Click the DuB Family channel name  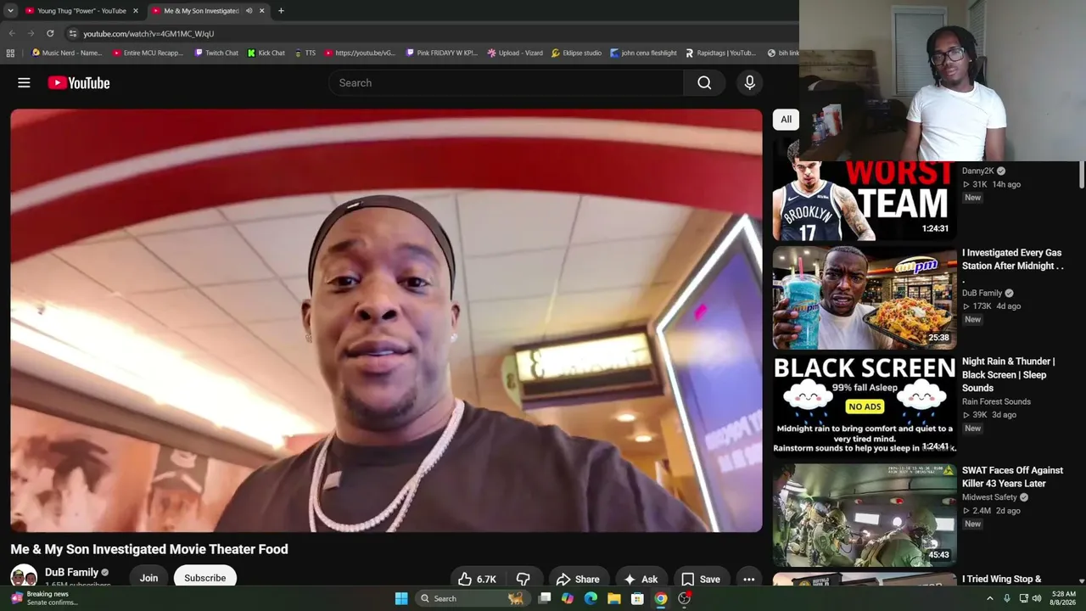pyautogui.click(x=71, y=572)
